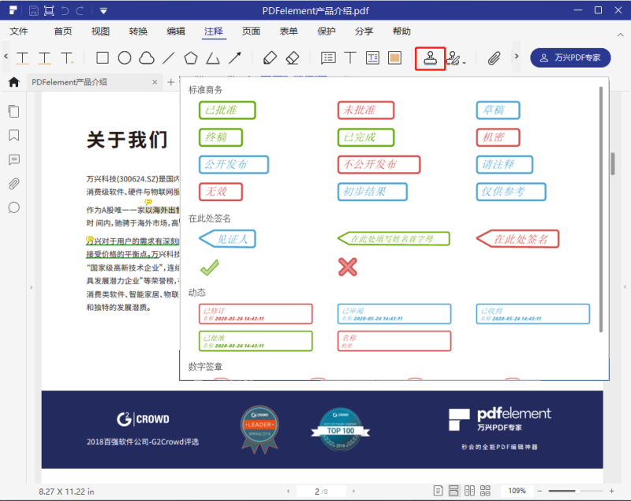Expand the quick access toolbar dropdown
This screenshot has height=501, width=631.
[103, 10]
